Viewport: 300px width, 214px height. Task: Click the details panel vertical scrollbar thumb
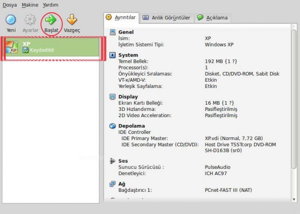tap(294, 99)
